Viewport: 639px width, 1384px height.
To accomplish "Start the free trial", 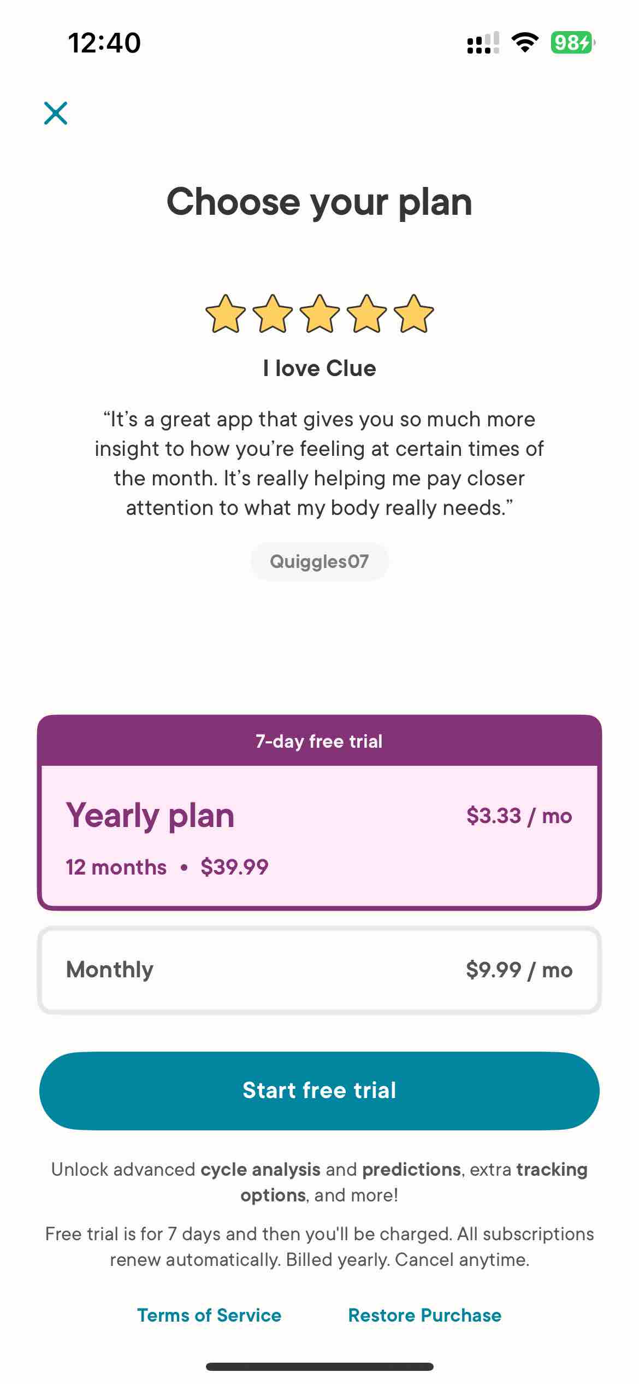I will (x=319, y=1090).
